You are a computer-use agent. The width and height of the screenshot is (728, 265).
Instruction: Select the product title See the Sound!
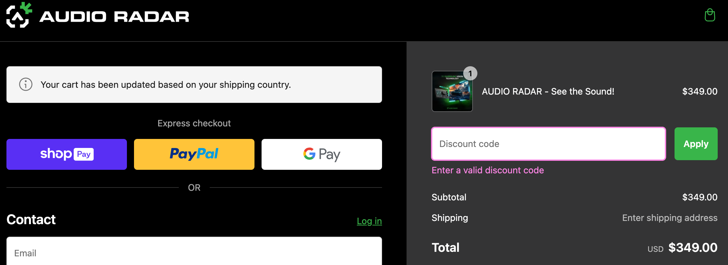(x=548, y=91)
